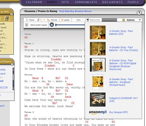This screenshot has height=126, width=146.
Task: Play the song audio
Action: click(52, 25)
